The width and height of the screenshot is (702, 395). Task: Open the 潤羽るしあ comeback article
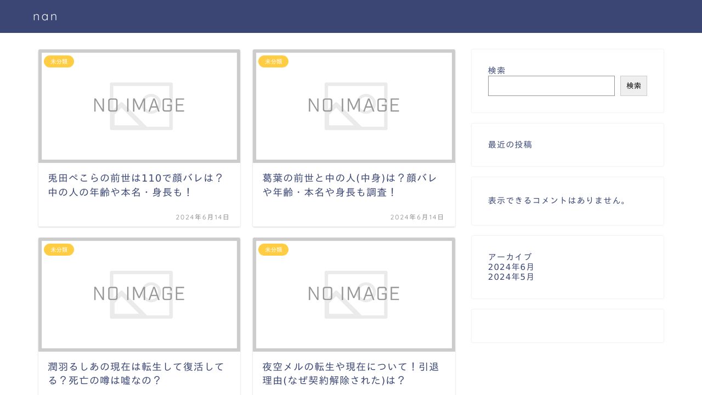(135, 373)
